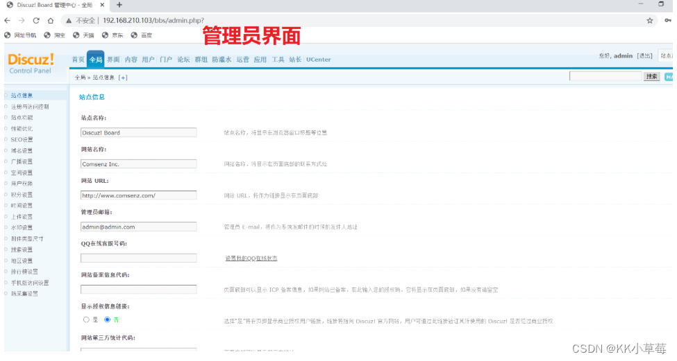The width and height of the screenshot is (677, 361).
Task: Open 排行榜设置 in the sidebar
Action: 24,272
